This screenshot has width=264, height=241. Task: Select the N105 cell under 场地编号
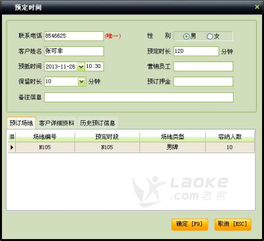(x=45, y=147)
